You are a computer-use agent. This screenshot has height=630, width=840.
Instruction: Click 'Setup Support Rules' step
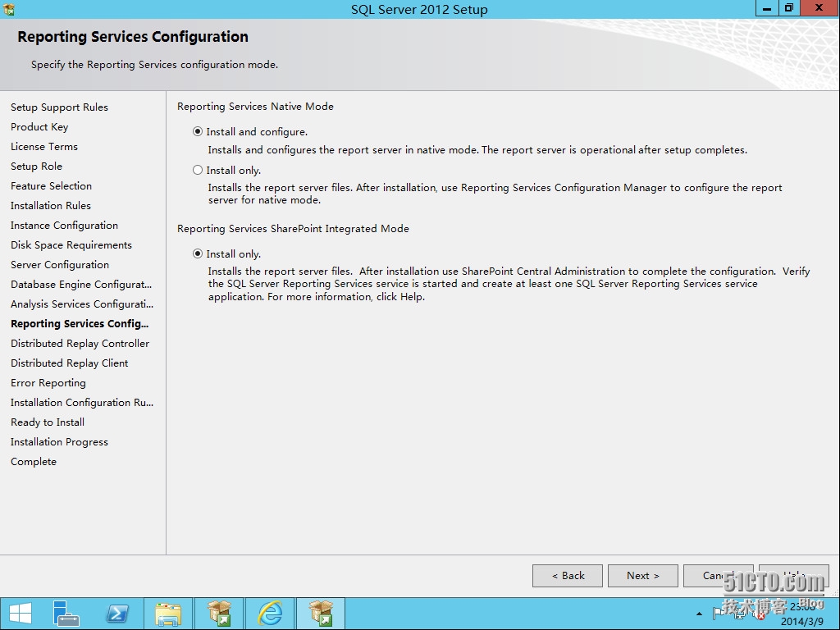[59, 107]
